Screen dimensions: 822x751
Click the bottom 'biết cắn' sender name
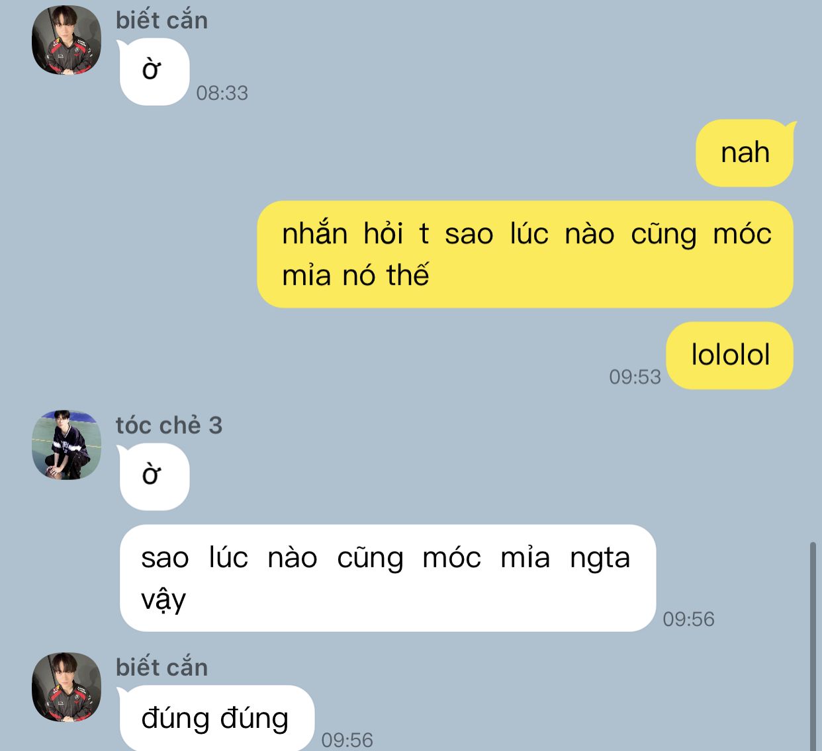coord(161,667)
